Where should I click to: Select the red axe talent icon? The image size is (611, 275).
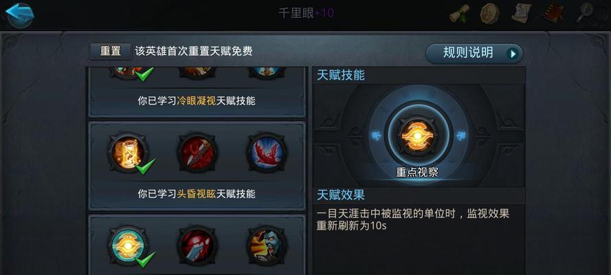coord(197,245)
